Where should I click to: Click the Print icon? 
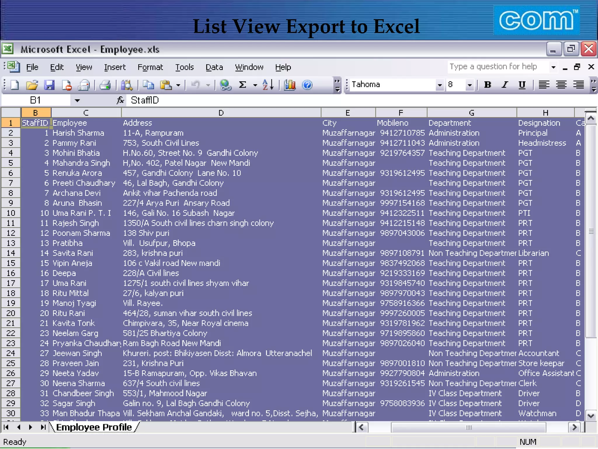pos(105,85)
